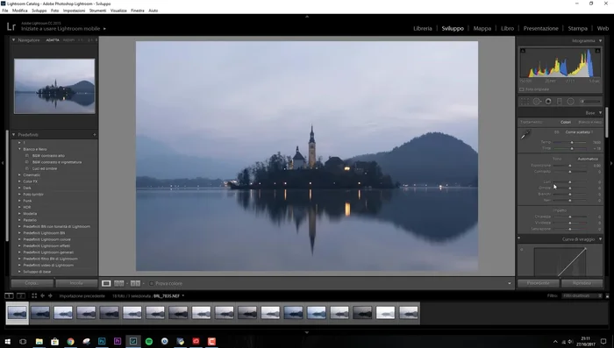The image size is (614, 348).
Task: Expand the HDR presets folder
Action: [x=19, y=207]
